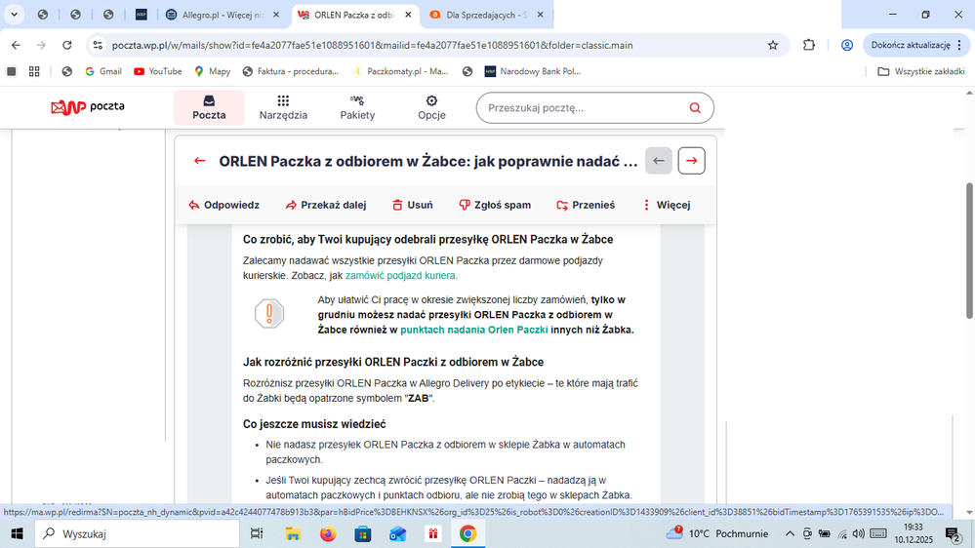Click Zgłoś spam button
The height and width of the screenshot is (548, 975).
tap(495, 205)
